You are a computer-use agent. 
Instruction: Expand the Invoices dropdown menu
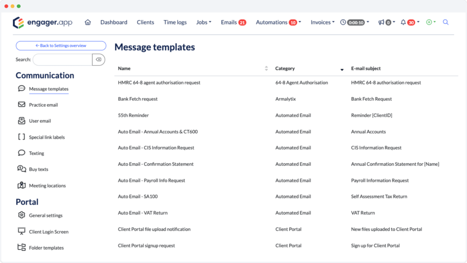[x=322, y=22]
